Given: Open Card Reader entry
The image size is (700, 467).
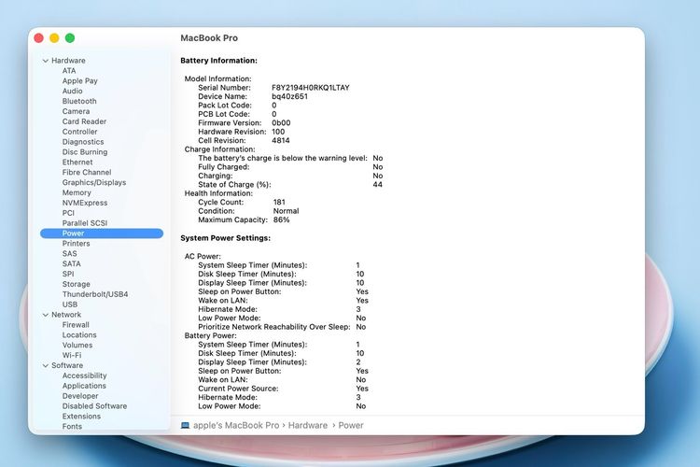Looking at the screenshot, I should tap(84, 121).
